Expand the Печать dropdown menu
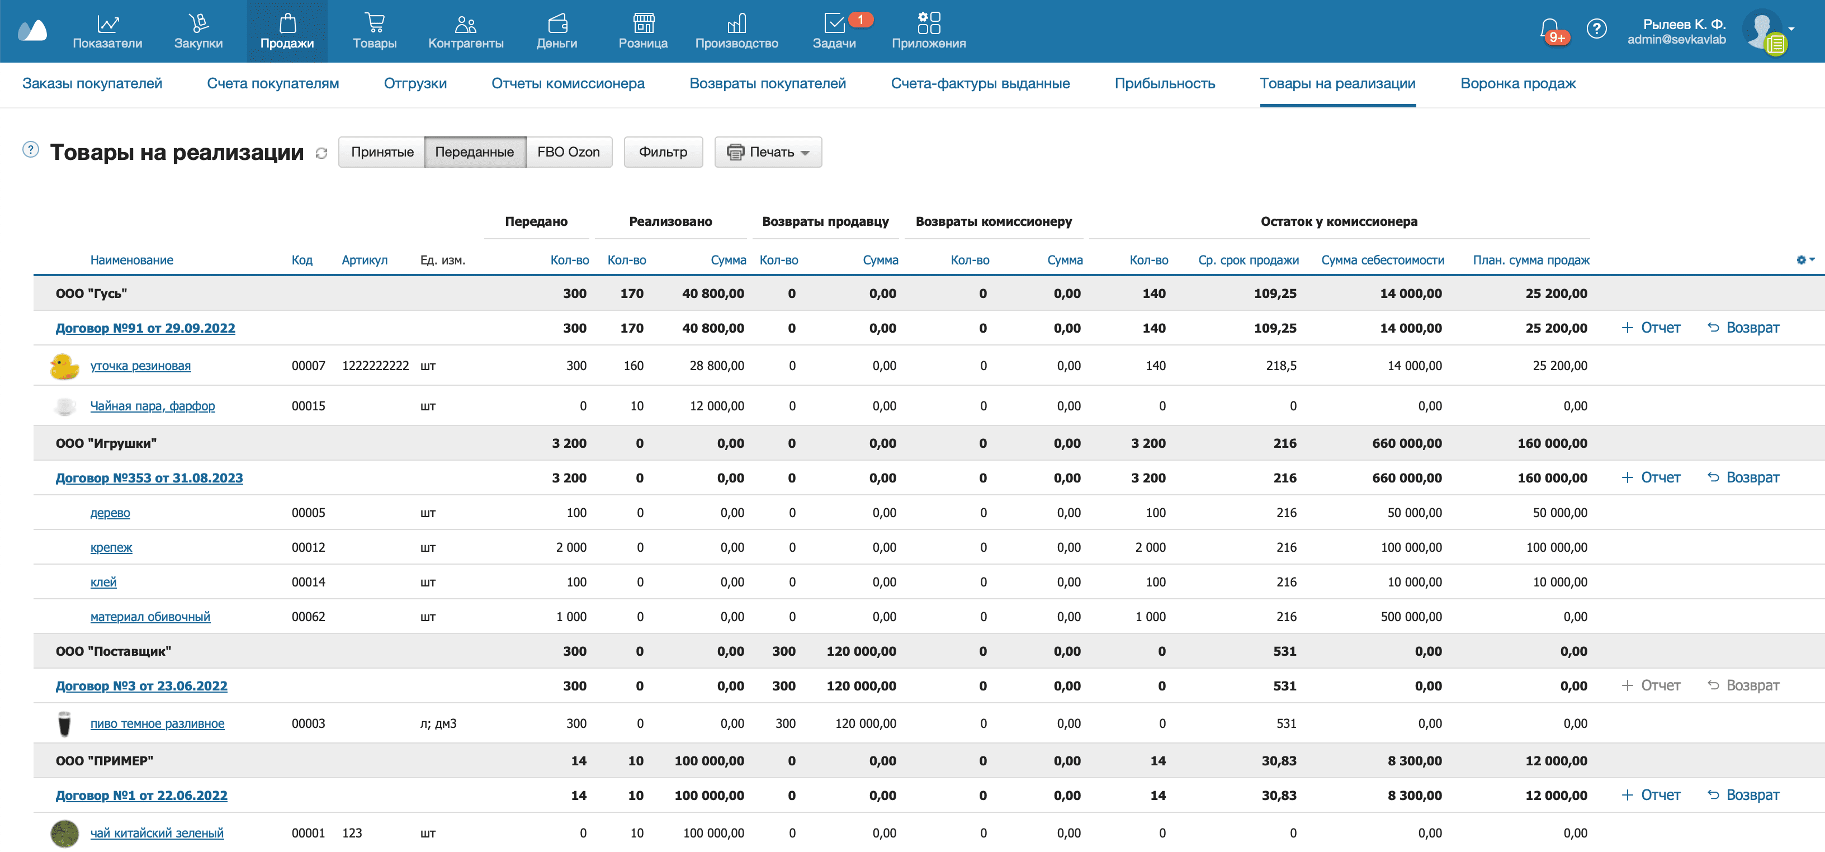Screen dimensions: 1825x852 click(x=768, y=152)
